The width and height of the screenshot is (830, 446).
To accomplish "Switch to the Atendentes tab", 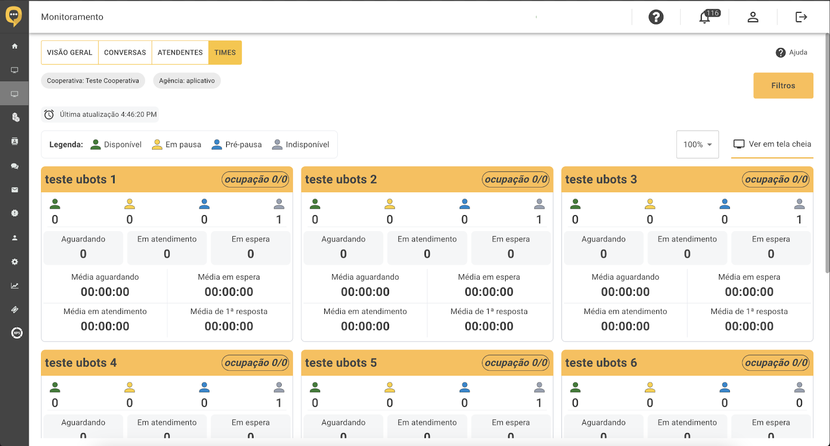I will [180, 53].
